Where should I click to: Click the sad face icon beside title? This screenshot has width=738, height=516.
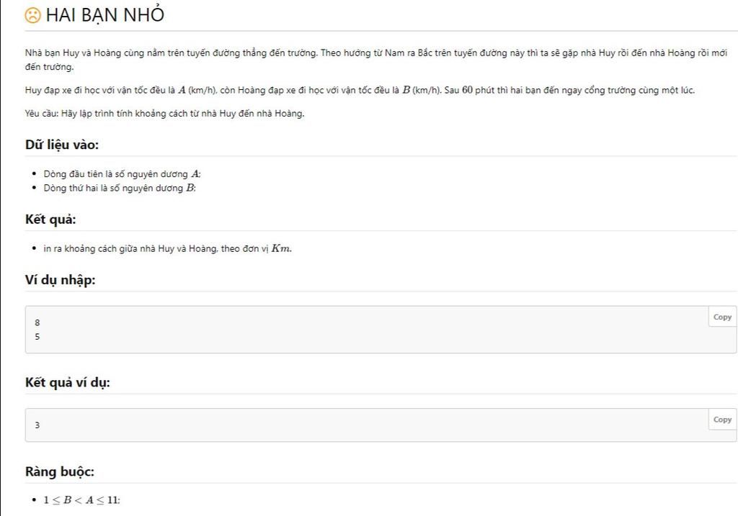33,15
